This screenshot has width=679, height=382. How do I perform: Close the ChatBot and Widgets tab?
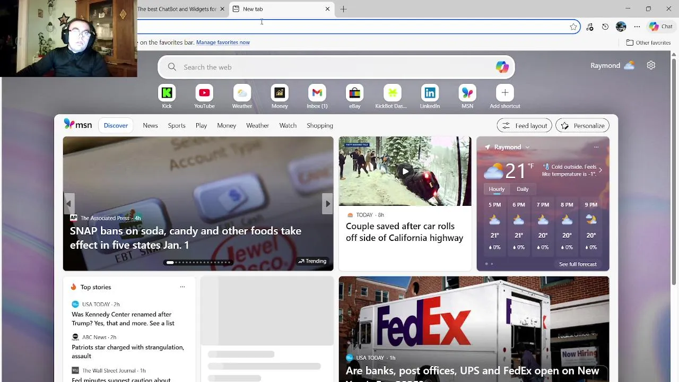coord(222,9)
